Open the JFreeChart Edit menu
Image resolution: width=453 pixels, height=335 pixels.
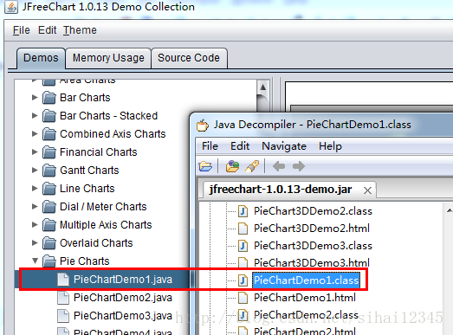click(x=47, y=30)
